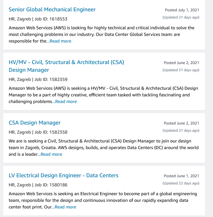Open LV Electrical Design Engineer - Data Centers
The image size is (213, 217).
(x=64, y=176)
